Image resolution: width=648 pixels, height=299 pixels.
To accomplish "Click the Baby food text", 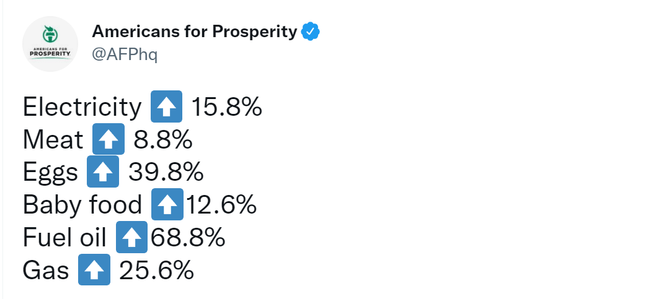I will point(82,205).
